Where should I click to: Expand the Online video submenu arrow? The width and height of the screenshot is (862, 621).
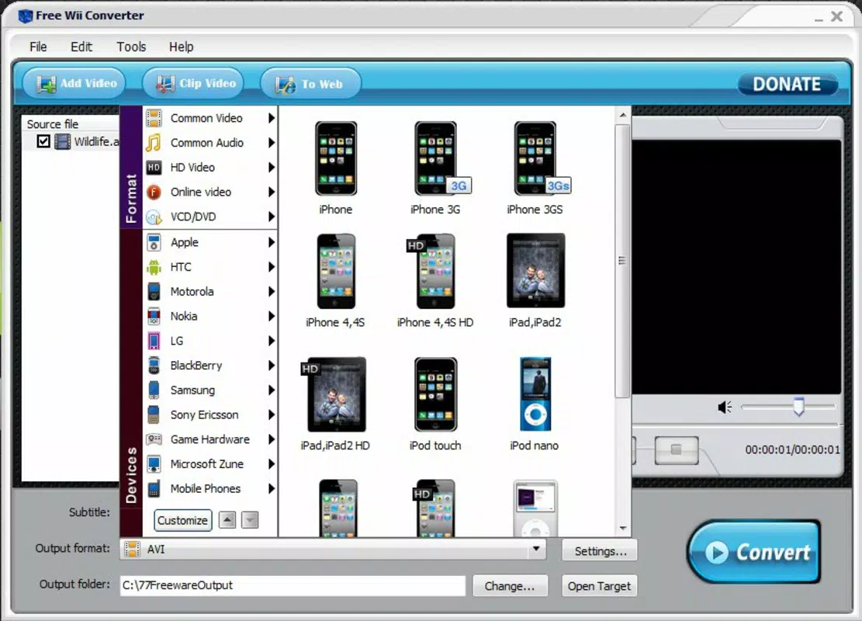(x=272, y=192)
